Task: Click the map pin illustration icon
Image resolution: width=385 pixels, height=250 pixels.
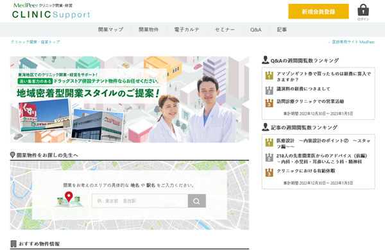Action: click(x=69, y=199)
